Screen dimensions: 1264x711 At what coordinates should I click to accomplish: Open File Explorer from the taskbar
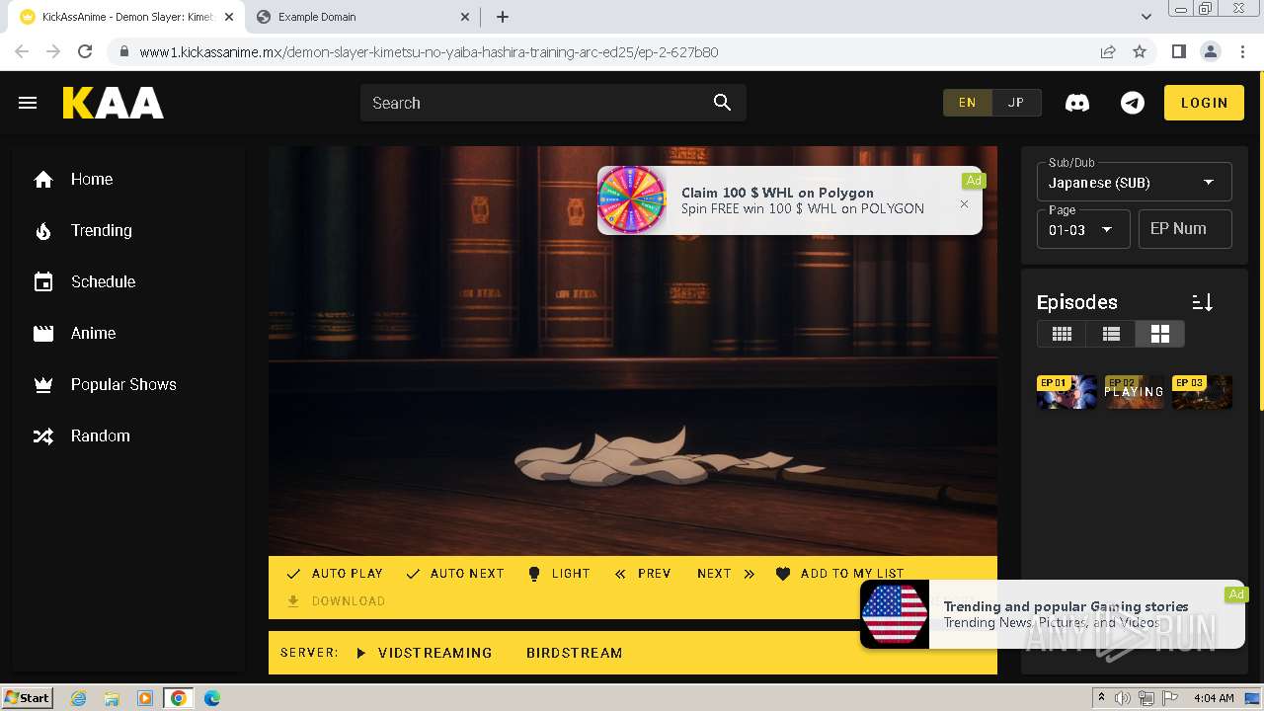(112, 698)
